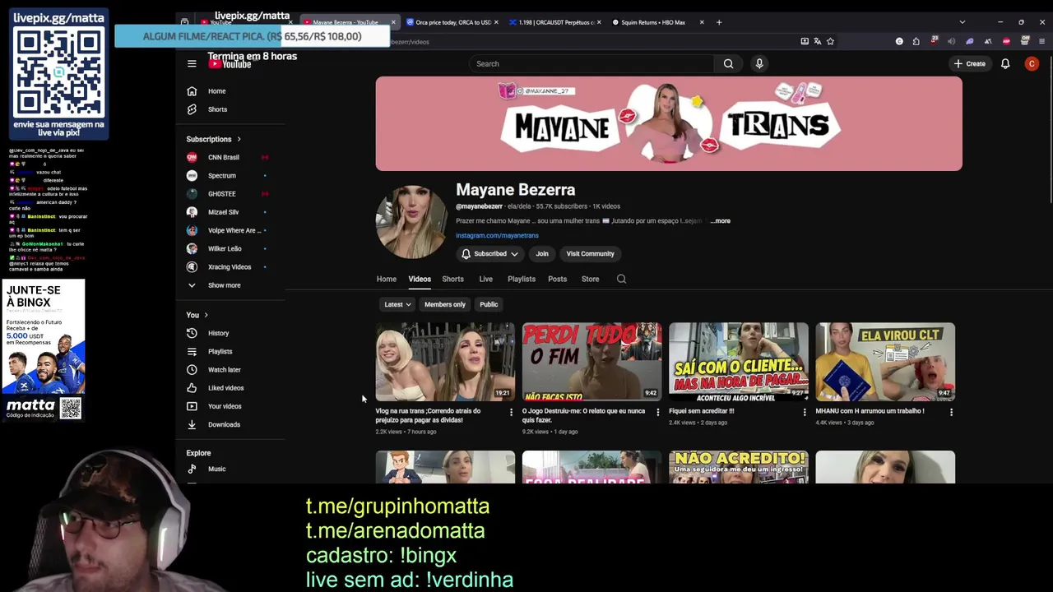Open instagram.com/mayanetrans link
This screenshot has width=1053, height=592.
coord(497,236)
